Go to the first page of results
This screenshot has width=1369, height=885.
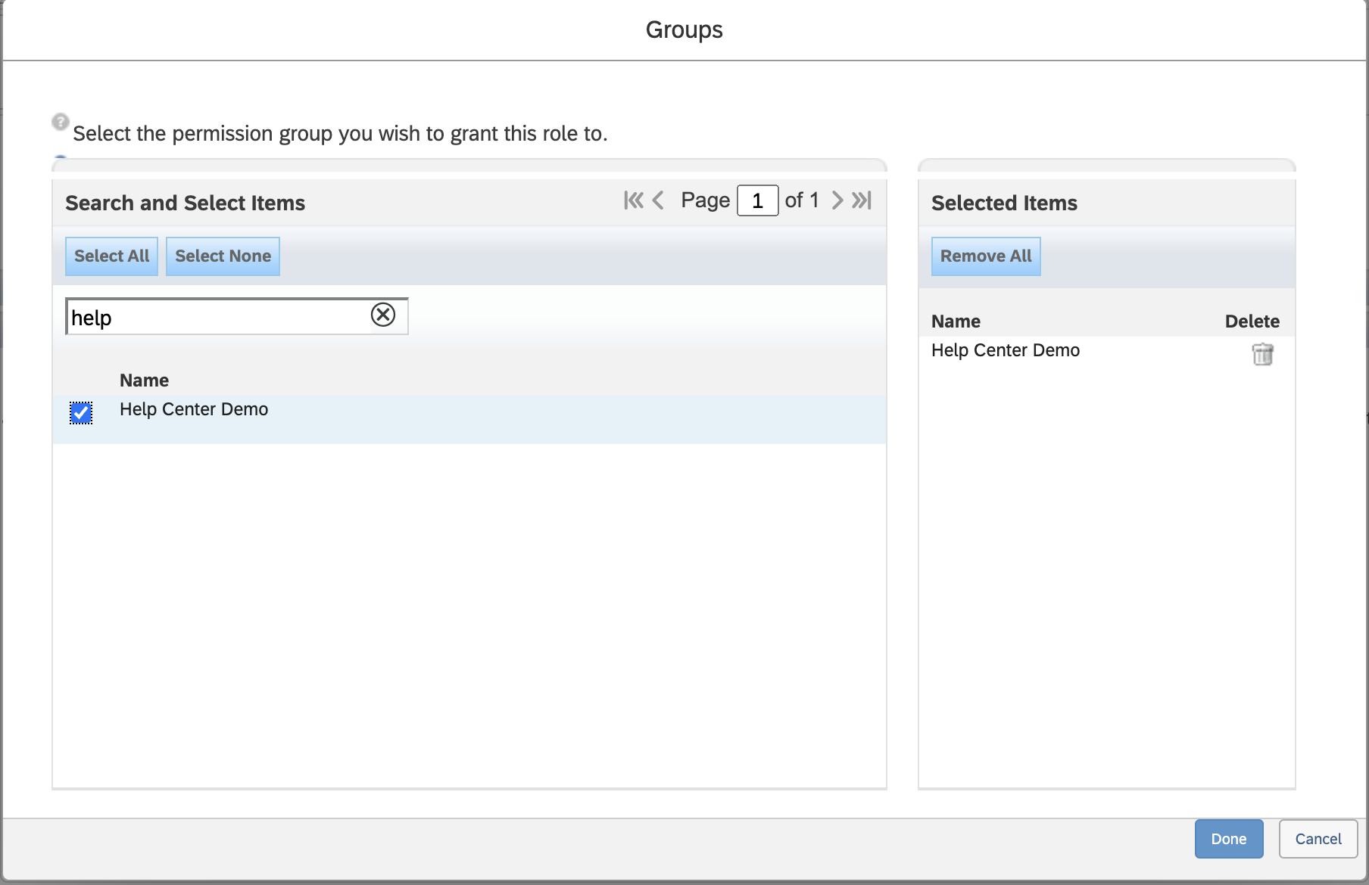(633, 200)
